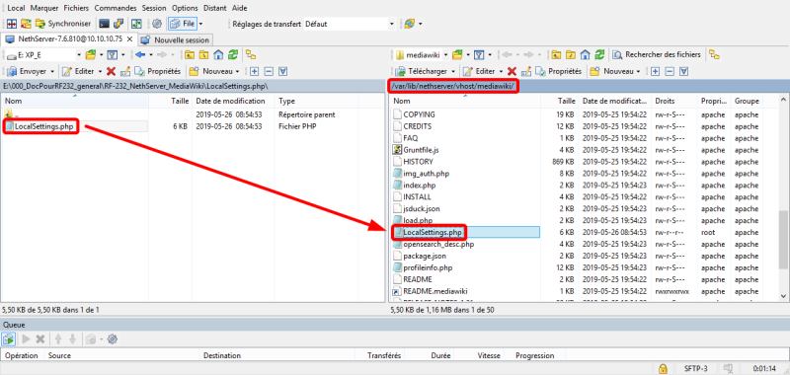Screen dimensions: 790x375
Task: Expand the Envoyer dropdown arrow
Action: tap(53, 71)
